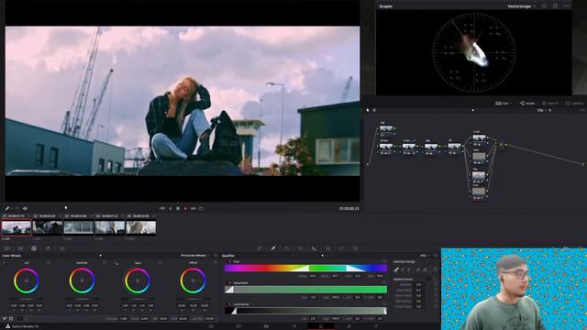Mute audio with the viewer speaker icon
This screenshot has width=587, height=330.
tap(25, 208)
